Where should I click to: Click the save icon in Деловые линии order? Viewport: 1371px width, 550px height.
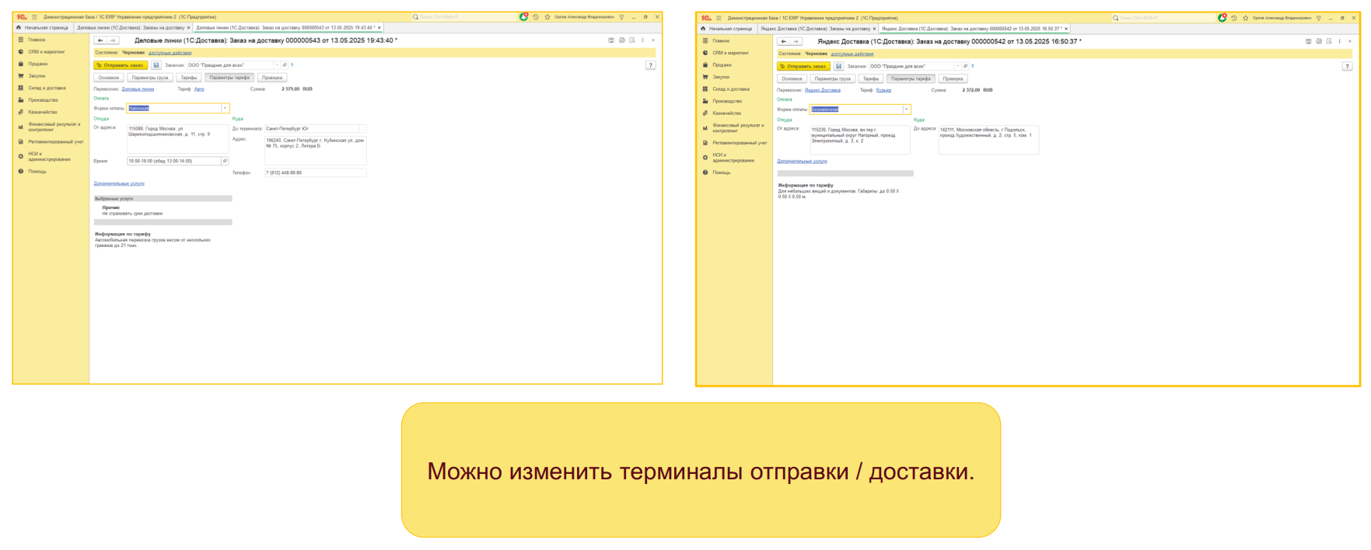(156, 65)
